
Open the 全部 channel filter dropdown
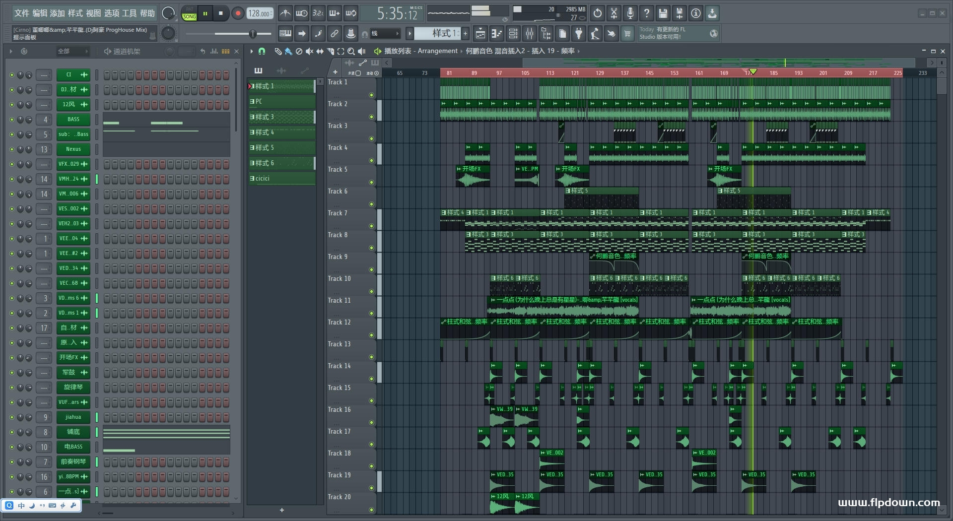click(x=72, y=51)
